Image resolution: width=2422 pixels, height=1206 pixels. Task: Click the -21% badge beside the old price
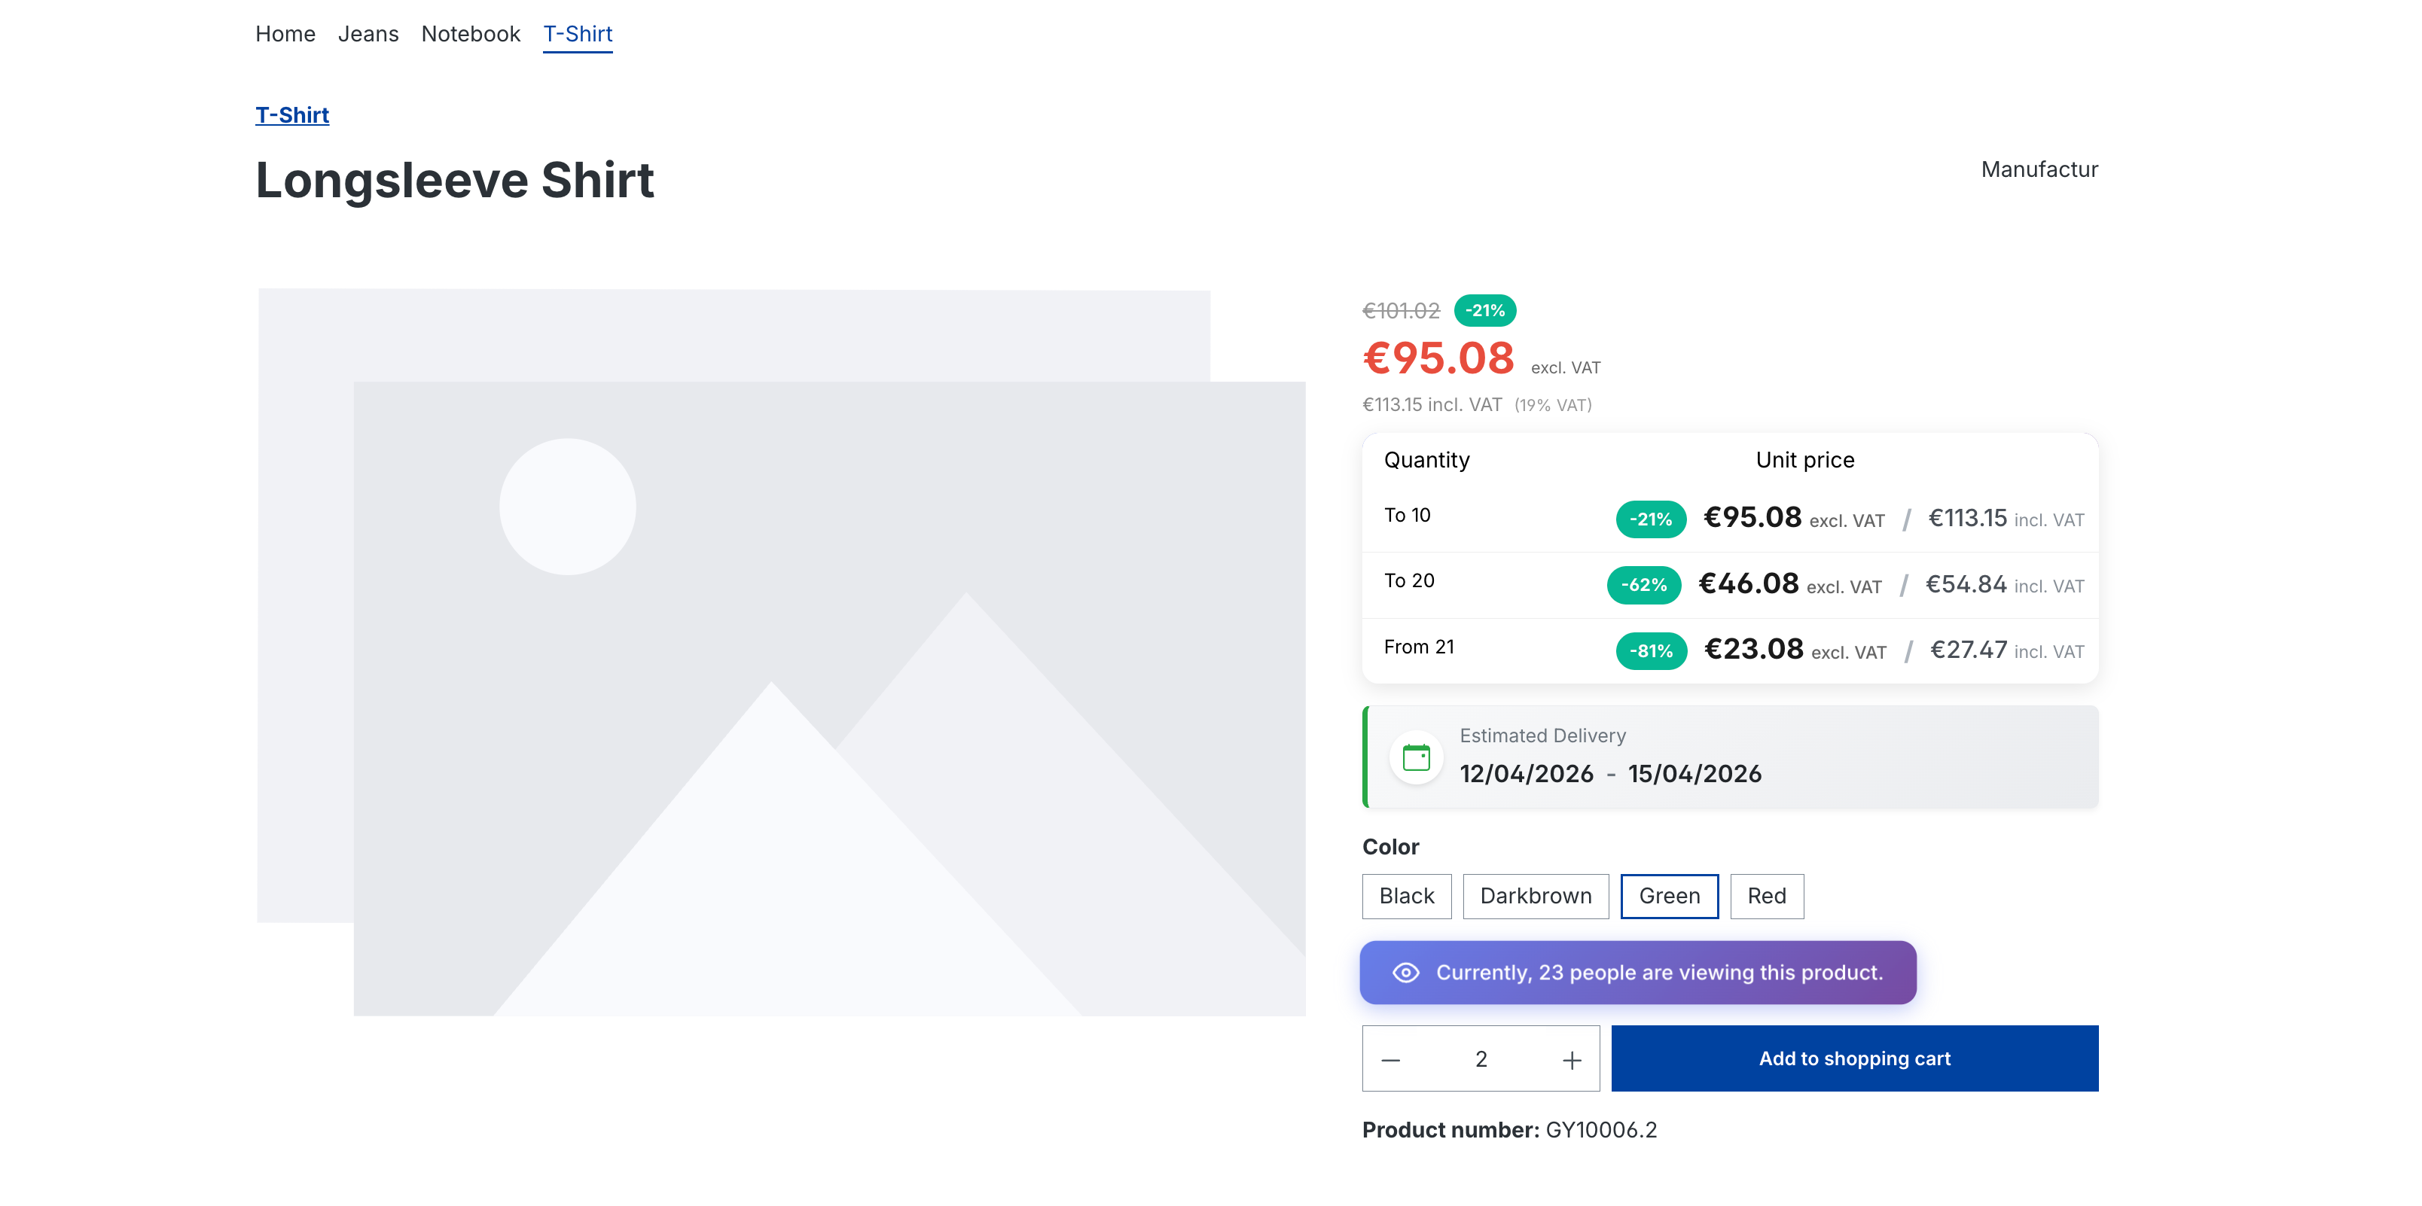click(1484, 310)
